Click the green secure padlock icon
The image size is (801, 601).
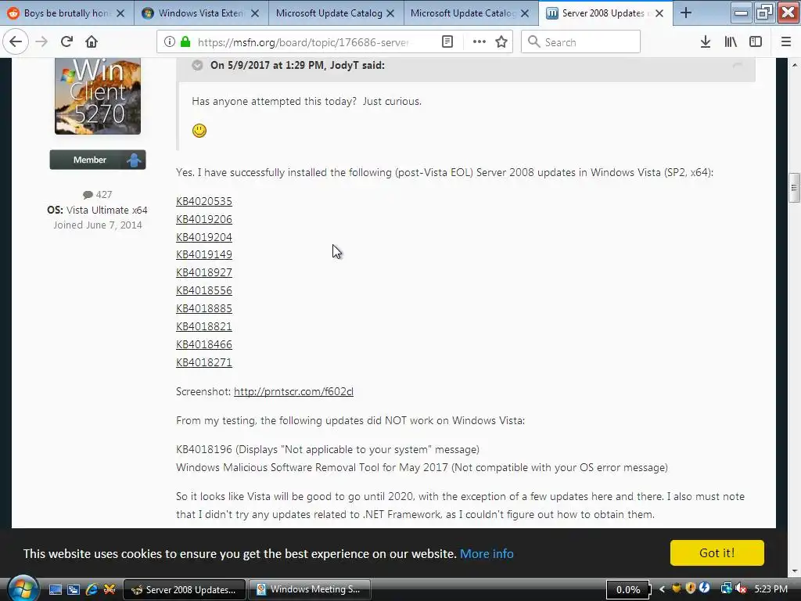(x=185, y=42)
